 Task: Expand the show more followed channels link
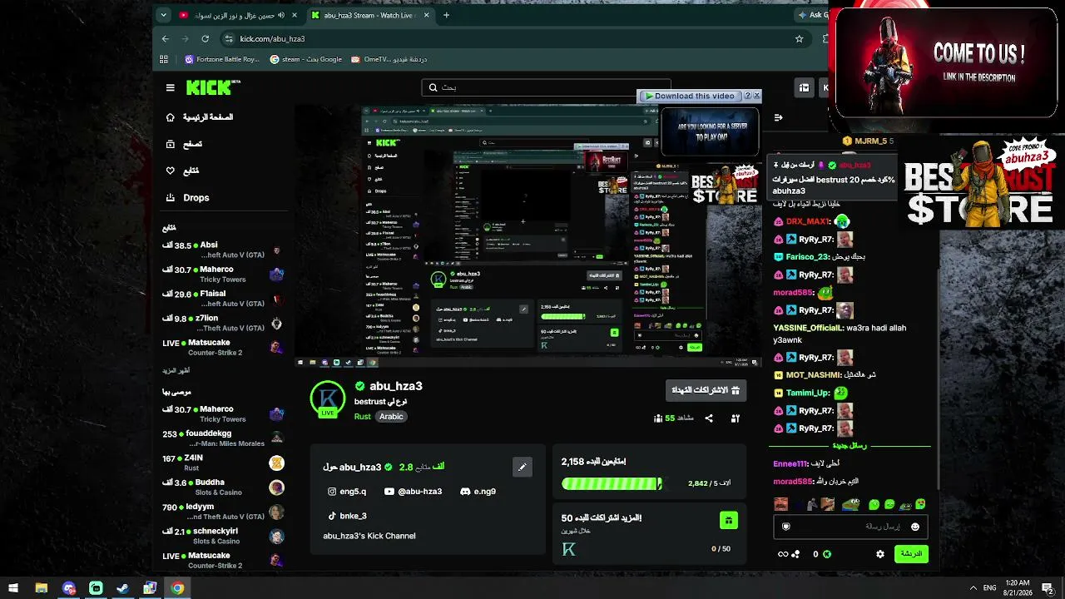click(x=176, y=370)
